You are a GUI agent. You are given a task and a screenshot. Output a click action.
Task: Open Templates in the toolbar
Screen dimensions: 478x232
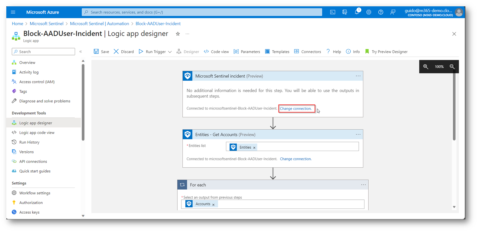pos(277,52)
